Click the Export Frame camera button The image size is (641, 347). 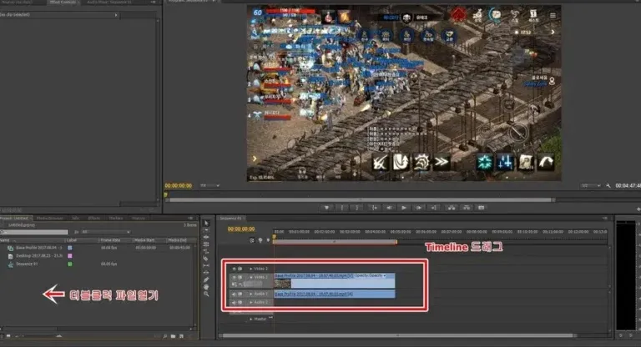482,208
